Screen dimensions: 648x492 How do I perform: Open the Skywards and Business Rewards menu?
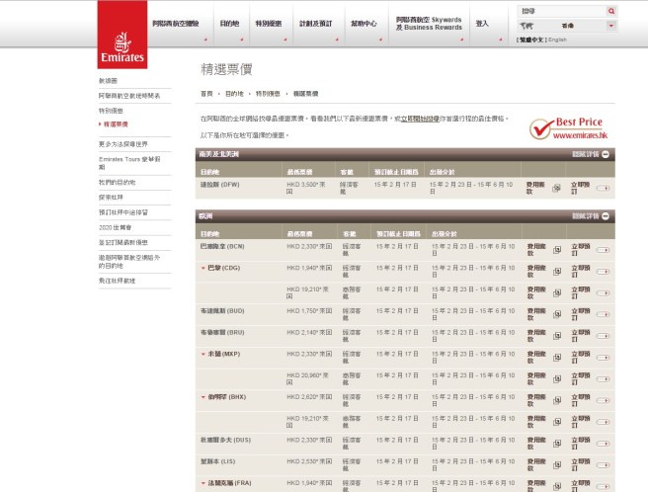click(x=427, y=23)
